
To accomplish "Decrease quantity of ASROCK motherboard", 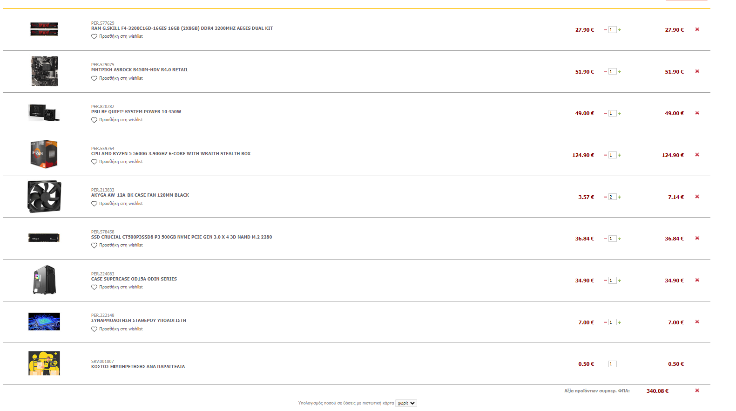I will click(605, 72).
